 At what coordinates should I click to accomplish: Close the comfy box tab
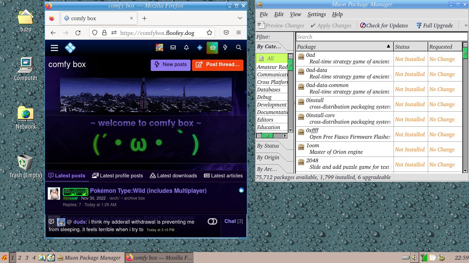pos(131,18)
